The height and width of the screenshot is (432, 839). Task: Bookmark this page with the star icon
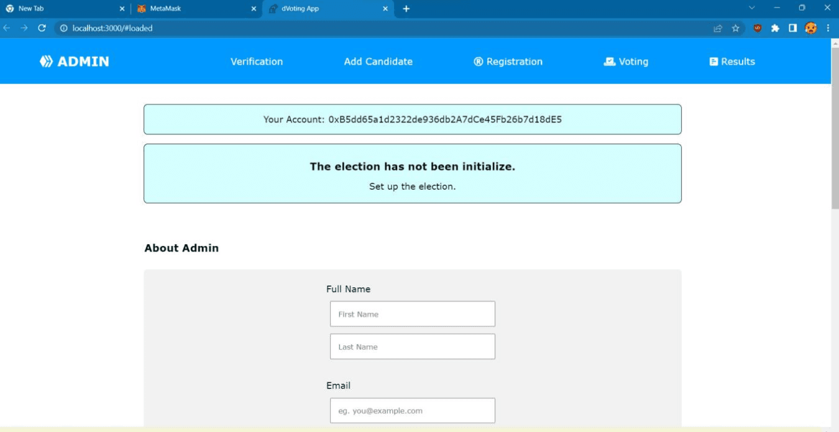(x=735, y=28)
